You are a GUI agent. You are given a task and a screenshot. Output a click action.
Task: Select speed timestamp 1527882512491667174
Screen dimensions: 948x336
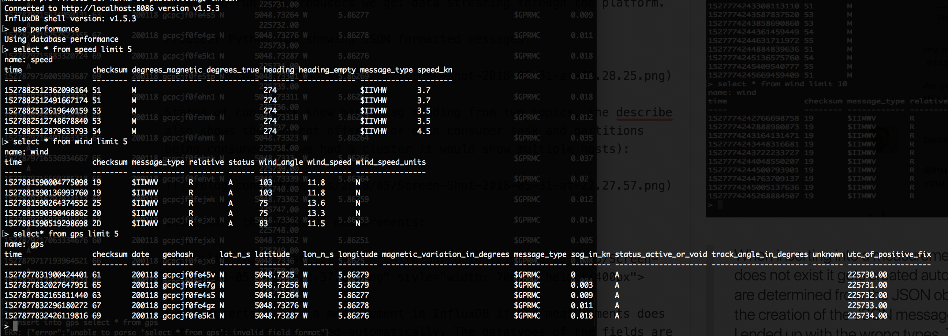46,100
